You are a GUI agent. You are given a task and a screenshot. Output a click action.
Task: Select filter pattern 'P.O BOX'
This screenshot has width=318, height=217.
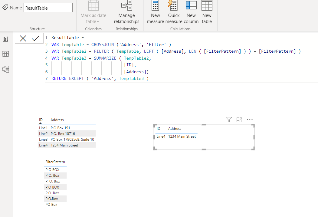point(52,187)
